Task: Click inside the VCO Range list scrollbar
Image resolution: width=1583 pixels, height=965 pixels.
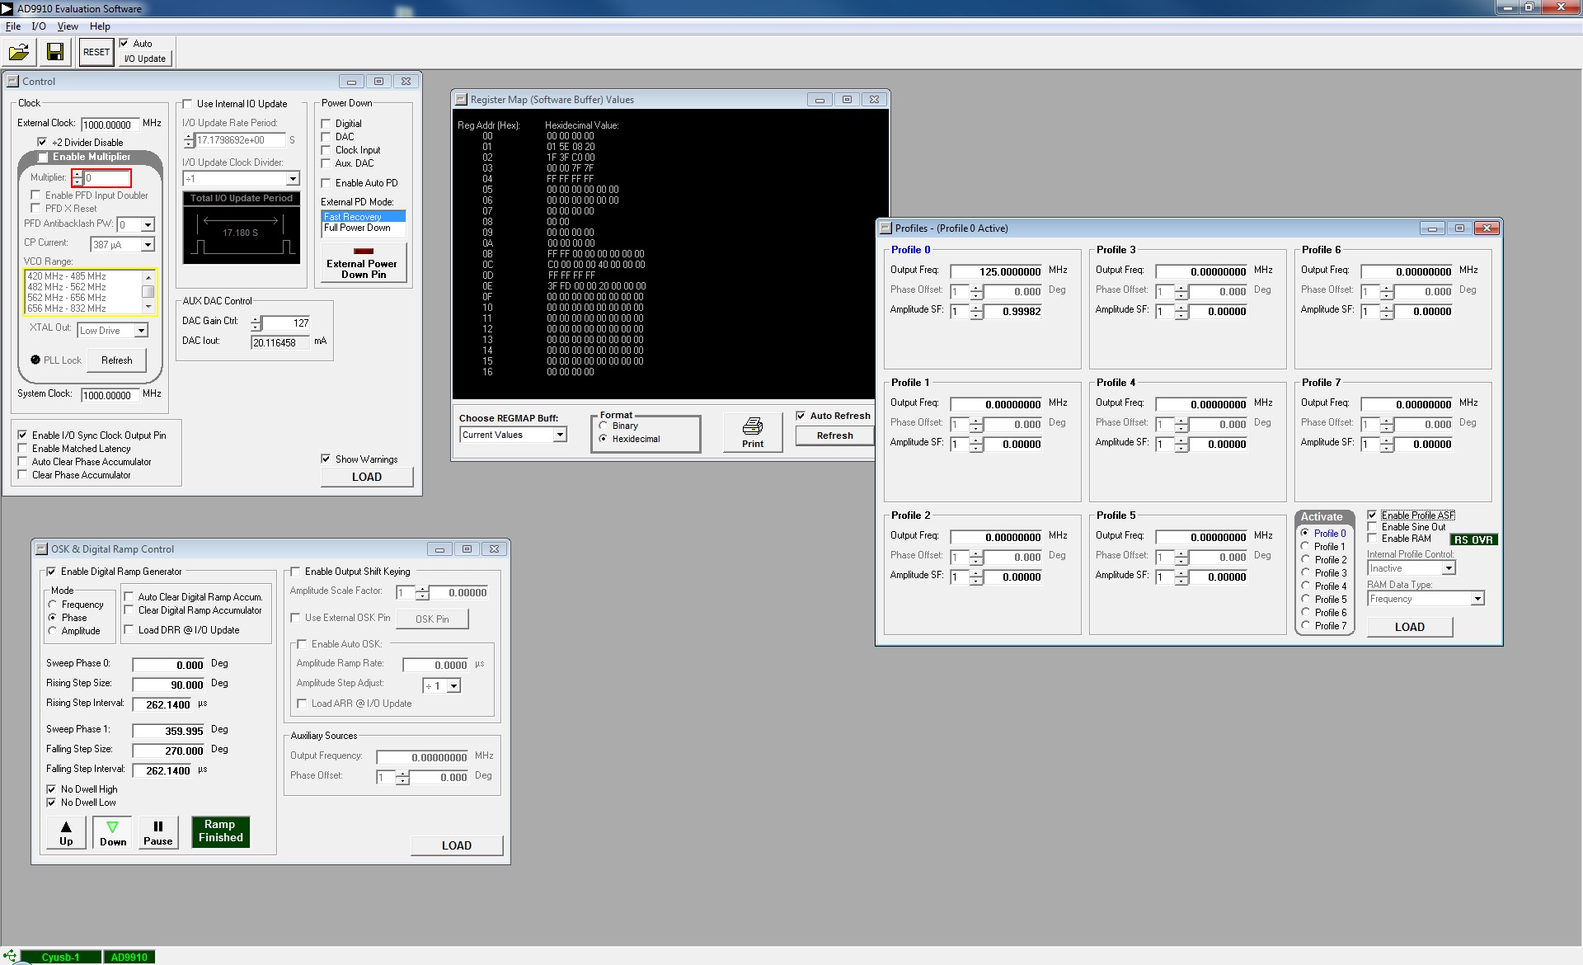Action: pos(148,292)
